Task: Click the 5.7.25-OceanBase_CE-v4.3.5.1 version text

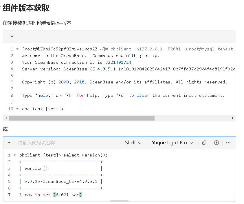Action: point(61,182)
